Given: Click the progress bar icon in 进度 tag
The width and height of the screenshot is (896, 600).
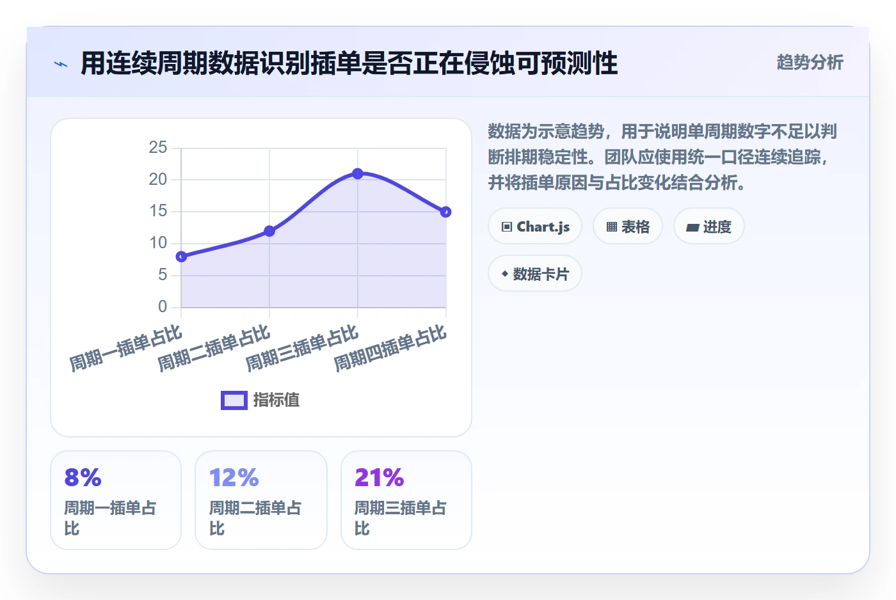Looking at the screenshot, I should [692, 227].
